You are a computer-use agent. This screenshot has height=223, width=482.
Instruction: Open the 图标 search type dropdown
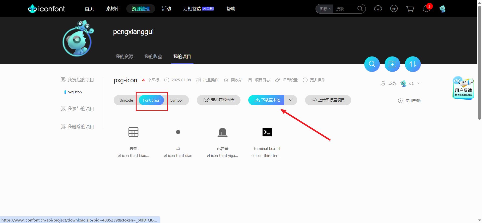[325, 9]
